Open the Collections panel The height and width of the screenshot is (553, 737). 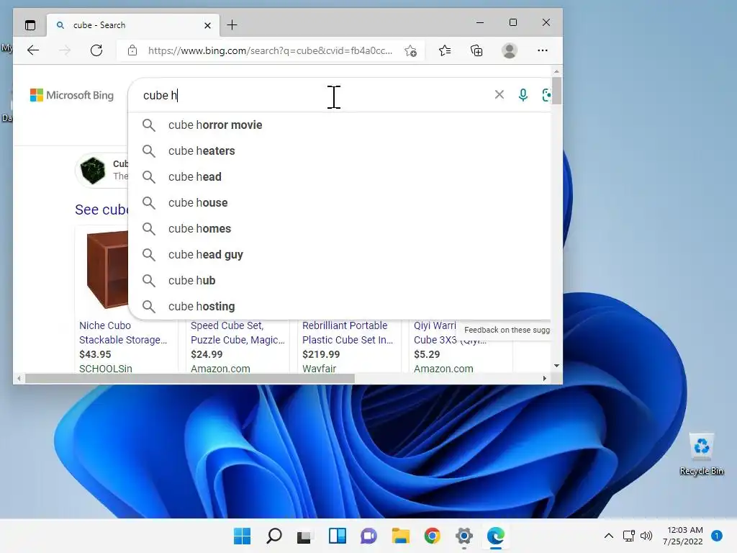(x=476, y=50)
